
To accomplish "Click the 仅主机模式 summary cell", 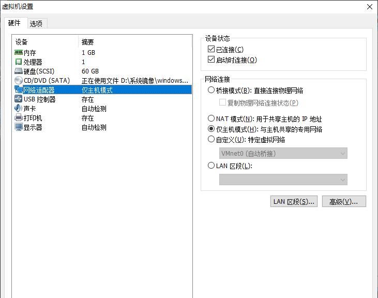I will [97, 90].
